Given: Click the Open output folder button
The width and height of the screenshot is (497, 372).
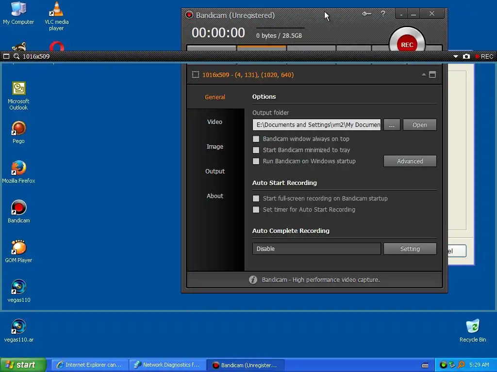Looking at the screenshot, I should pos(420,124).
